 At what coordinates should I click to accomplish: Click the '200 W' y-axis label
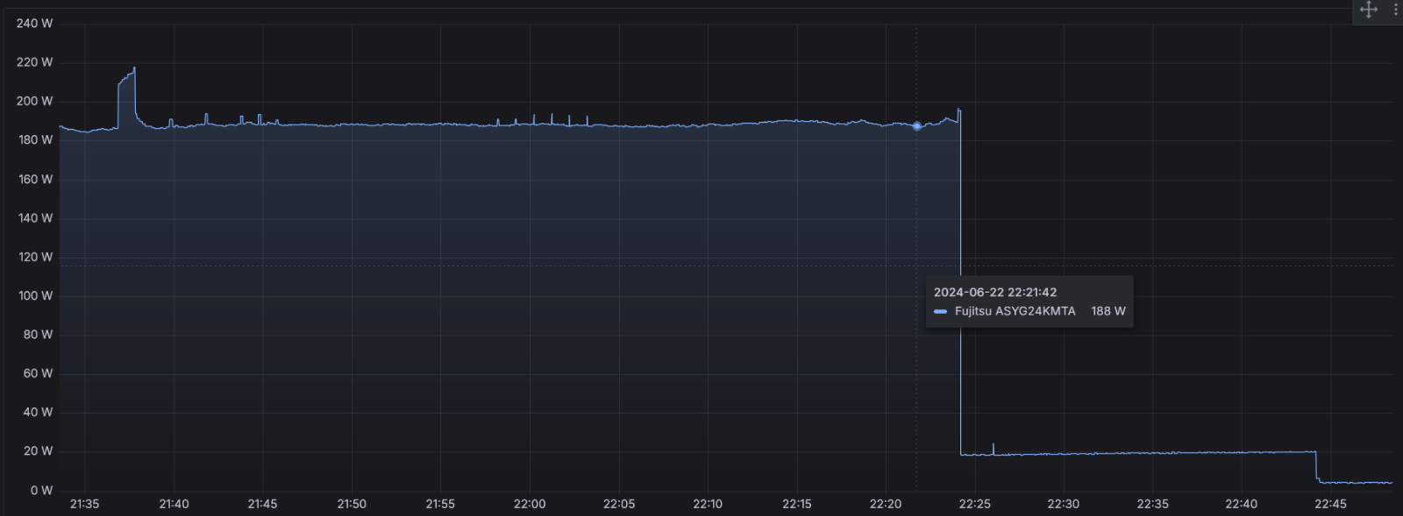[34, 101]
